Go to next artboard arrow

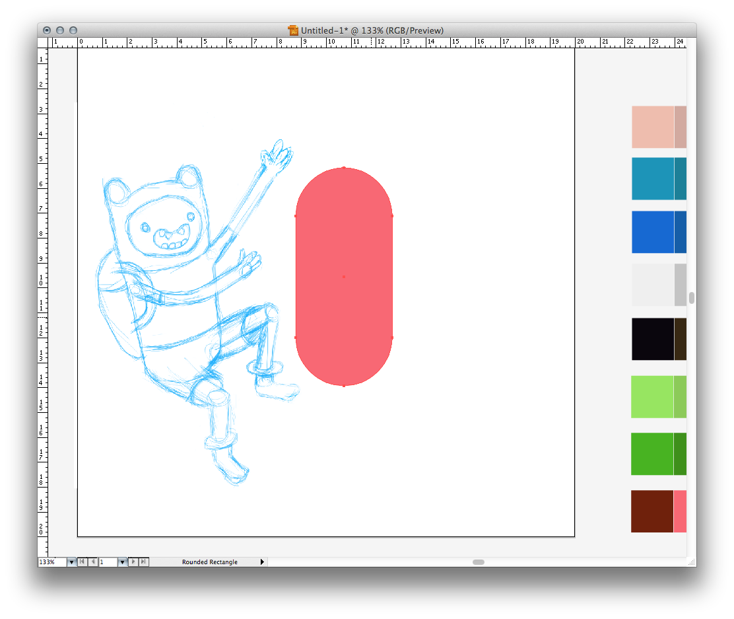coord(133,562)
